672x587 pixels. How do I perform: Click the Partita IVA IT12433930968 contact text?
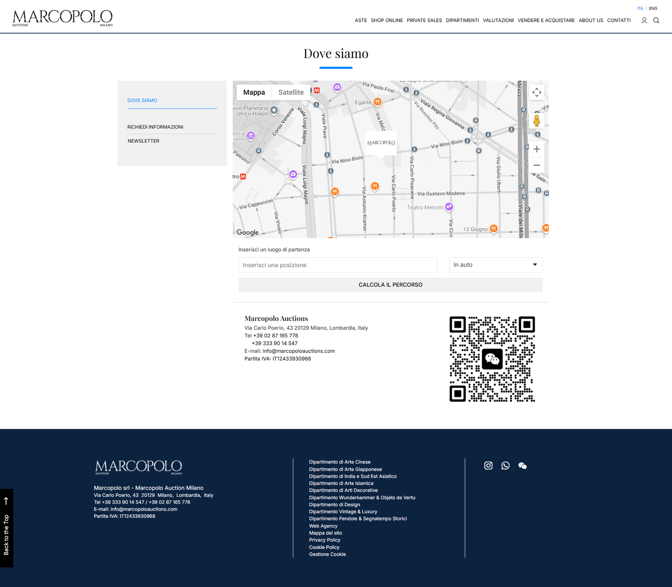pos(278,359)
